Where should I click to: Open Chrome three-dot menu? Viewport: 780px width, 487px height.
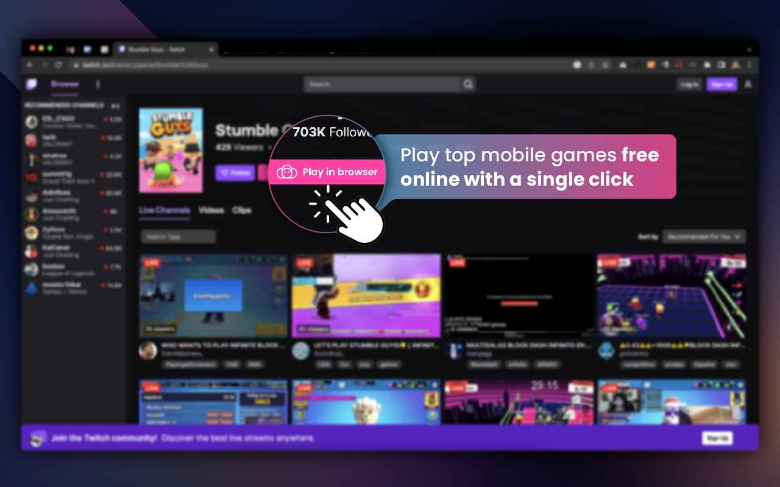point(749,65)
